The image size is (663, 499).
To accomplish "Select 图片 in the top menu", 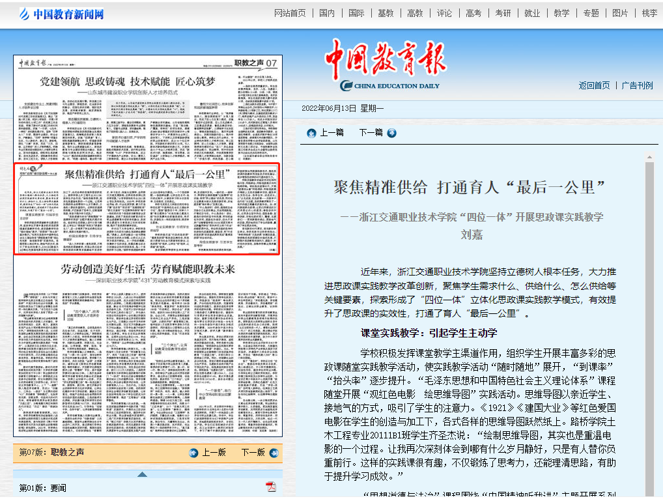I will pos(621,13).
